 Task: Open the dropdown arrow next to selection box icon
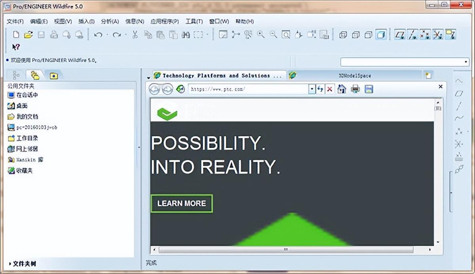pyautogui.click(x=207, y=35)
